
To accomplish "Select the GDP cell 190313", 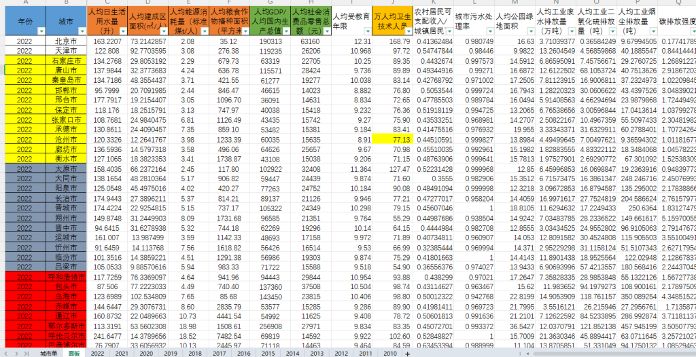I will tap(271, 41).
